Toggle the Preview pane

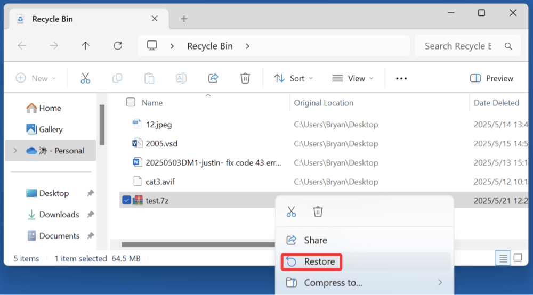(491, 78)
